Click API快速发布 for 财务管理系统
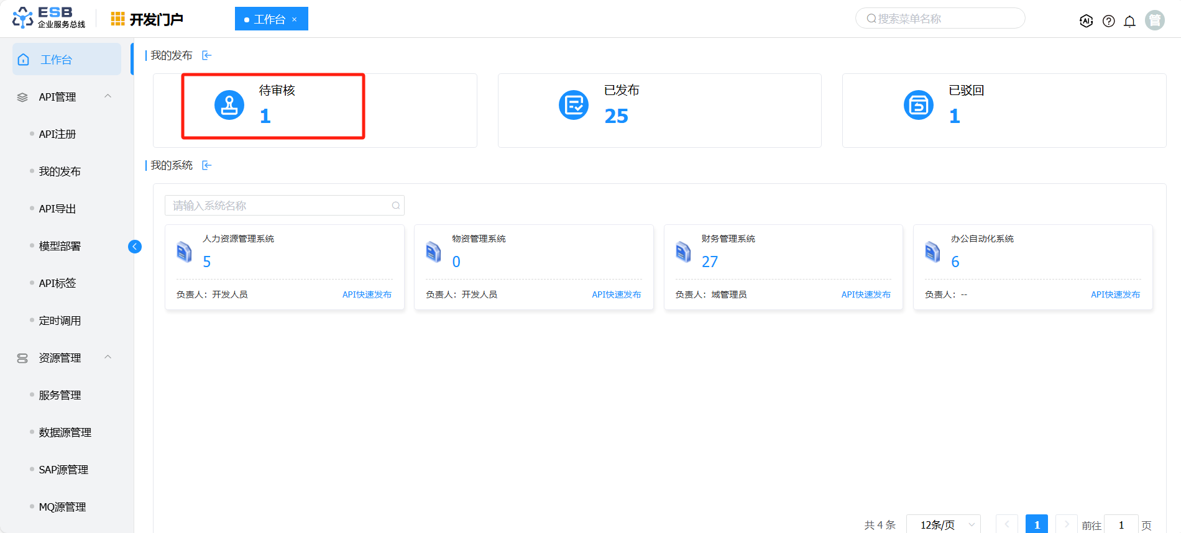Image resolution: width=1181 pixels, height=533 pixels. pyautogui.click(x=865, y=294)
